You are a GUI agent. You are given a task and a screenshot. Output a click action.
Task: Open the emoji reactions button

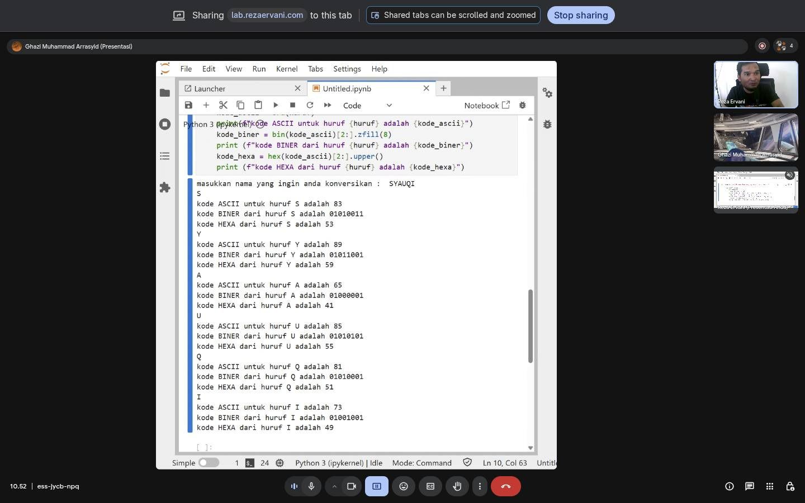(404, 486)
